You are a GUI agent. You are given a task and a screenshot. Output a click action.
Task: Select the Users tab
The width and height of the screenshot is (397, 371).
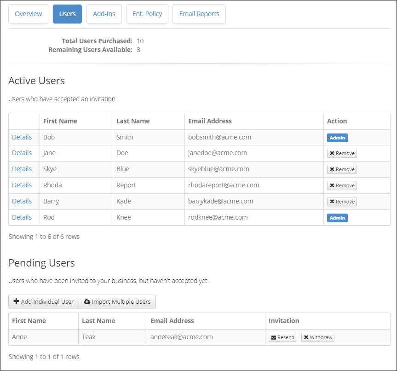coord(67,14)
